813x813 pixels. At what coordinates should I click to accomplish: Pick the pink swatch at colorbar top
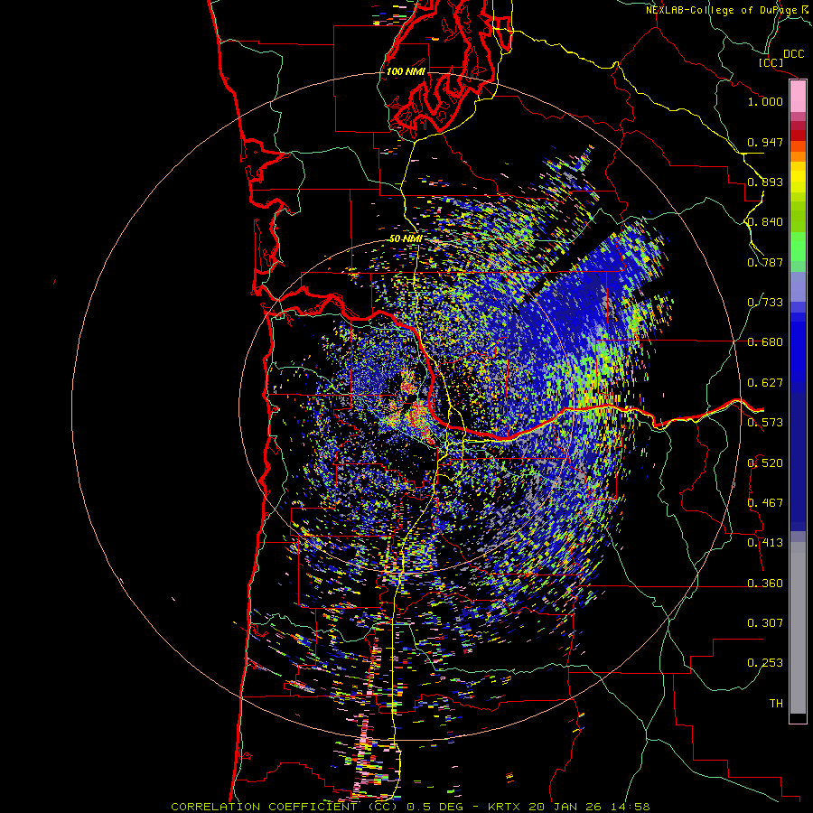798,96
